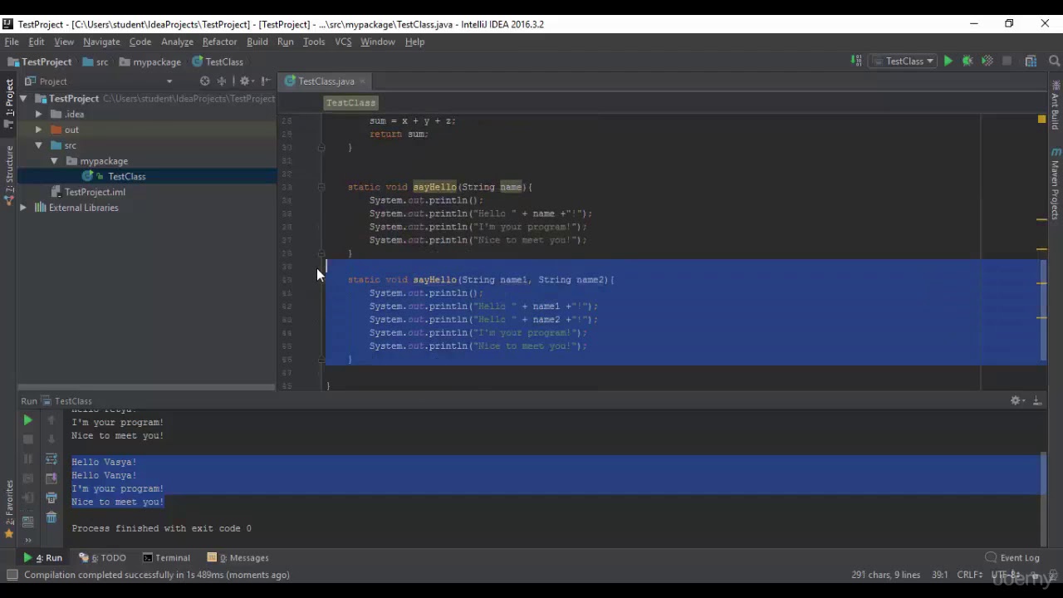This screenshot has width=1063, height=598.
Task: Expand External Libraries node
Action: tap(23, 208)
